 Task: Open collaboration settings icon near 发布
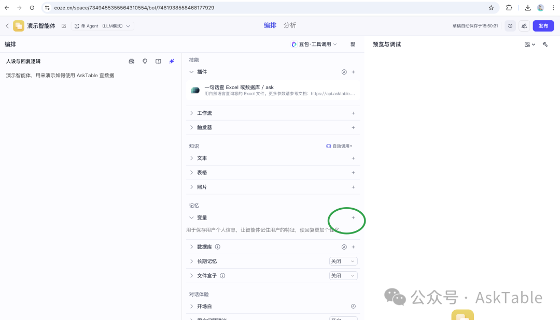(524, 25)
